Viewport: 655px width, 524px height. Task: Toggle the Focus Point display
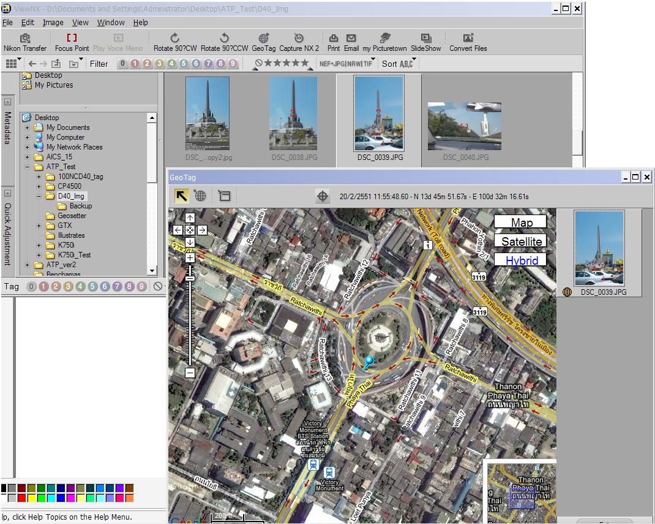(x=72, y=43)
